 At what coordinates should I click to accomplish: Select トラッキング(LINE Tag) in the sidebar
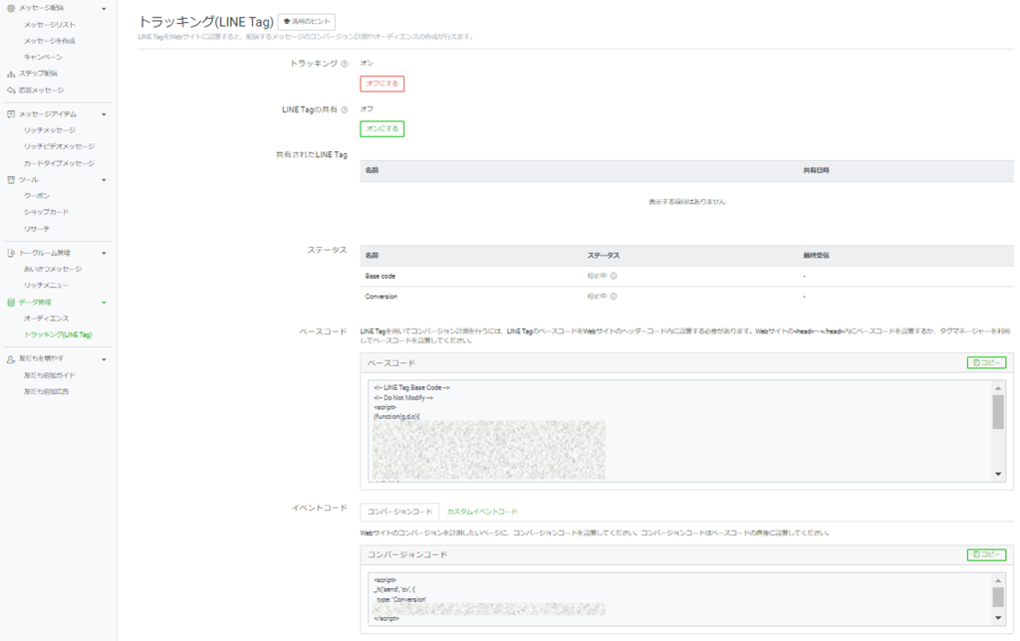(58, 334)
